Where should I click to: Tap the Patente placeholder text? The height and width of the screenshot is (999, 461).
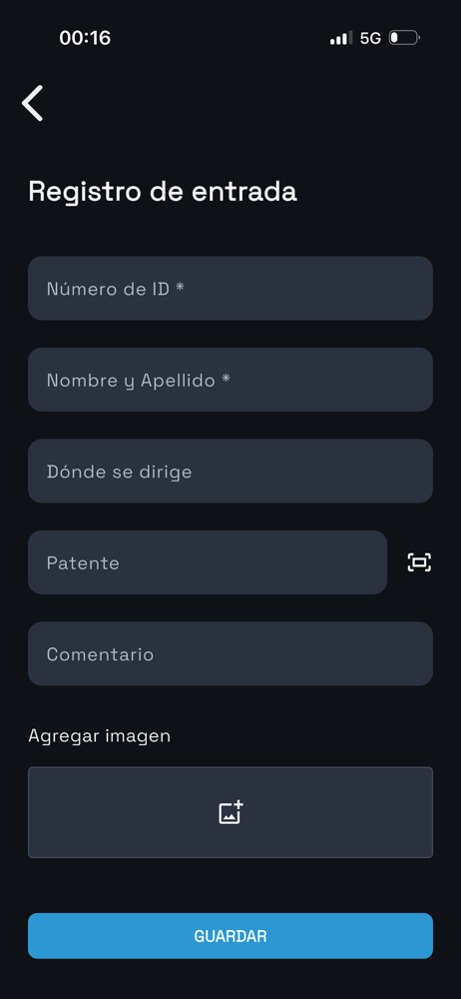point(83,563)
